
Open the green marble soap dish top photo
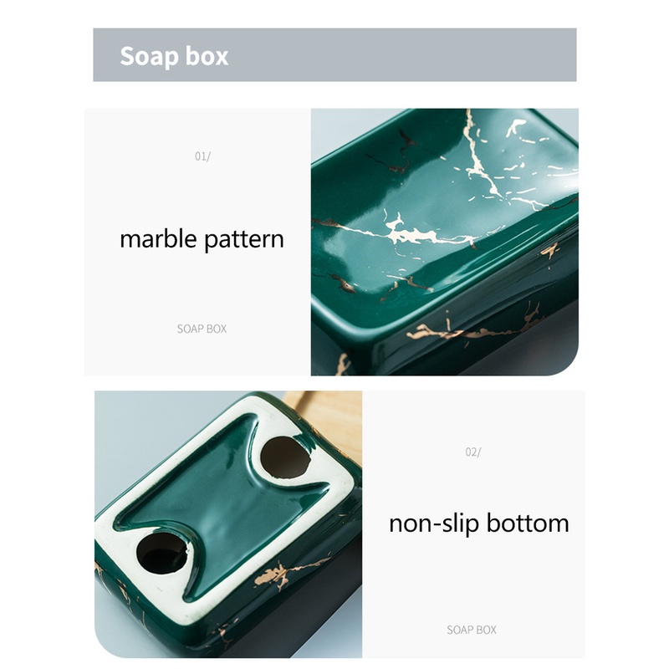445,242
